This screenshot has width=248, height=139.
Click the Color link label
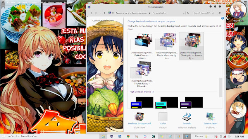tap(163, 124)
